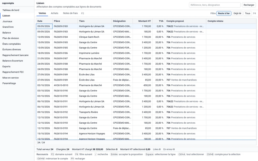Click Montant HT chargé 38 320,00 status
Viewport: 258px width, 161px height.
[x=87, y=149]
